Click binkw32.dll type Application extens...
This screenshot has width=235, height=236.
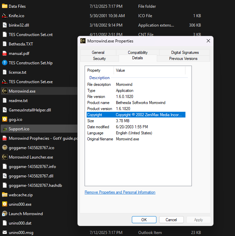pos(156,25)
